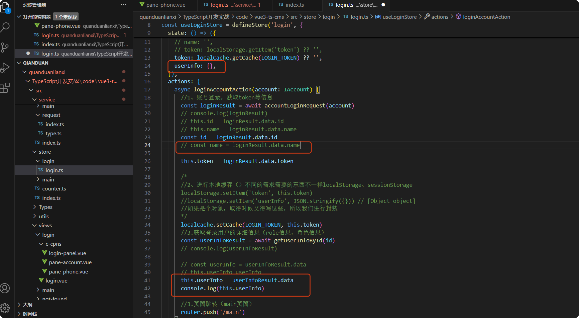
Task: Click breadcrumb segment quanduanlianxi
Action: tap(158, 17)
